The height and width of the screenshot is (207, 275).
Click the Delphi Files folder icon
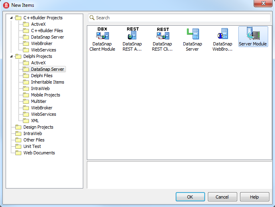coord(26,76)
